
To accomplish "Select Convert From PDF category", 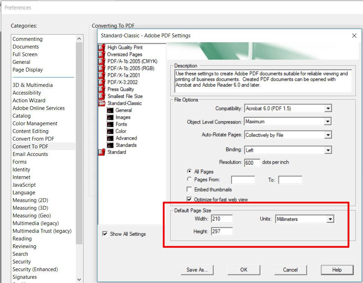I will [33, 139].
